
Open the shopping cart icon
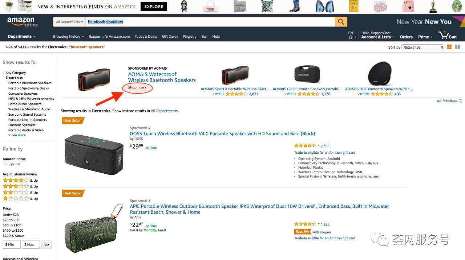444,35
